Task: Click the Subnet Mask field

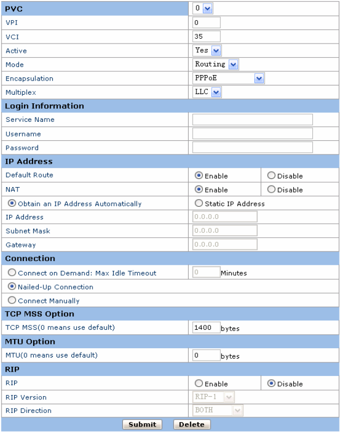Action: (x=225, y=231)
